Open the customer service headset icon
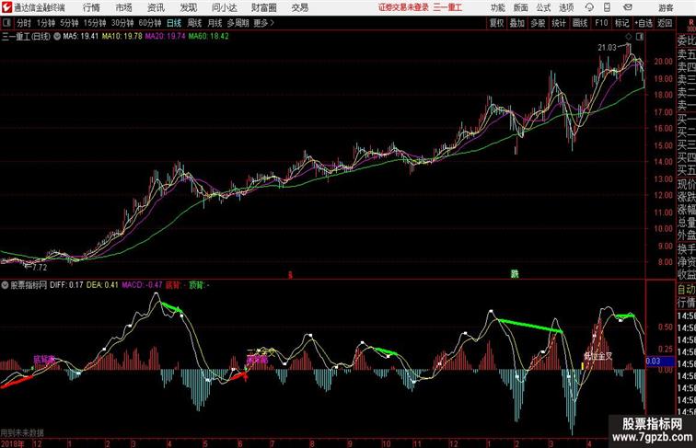This screenshot has height=448, width=696. (589, 7)
